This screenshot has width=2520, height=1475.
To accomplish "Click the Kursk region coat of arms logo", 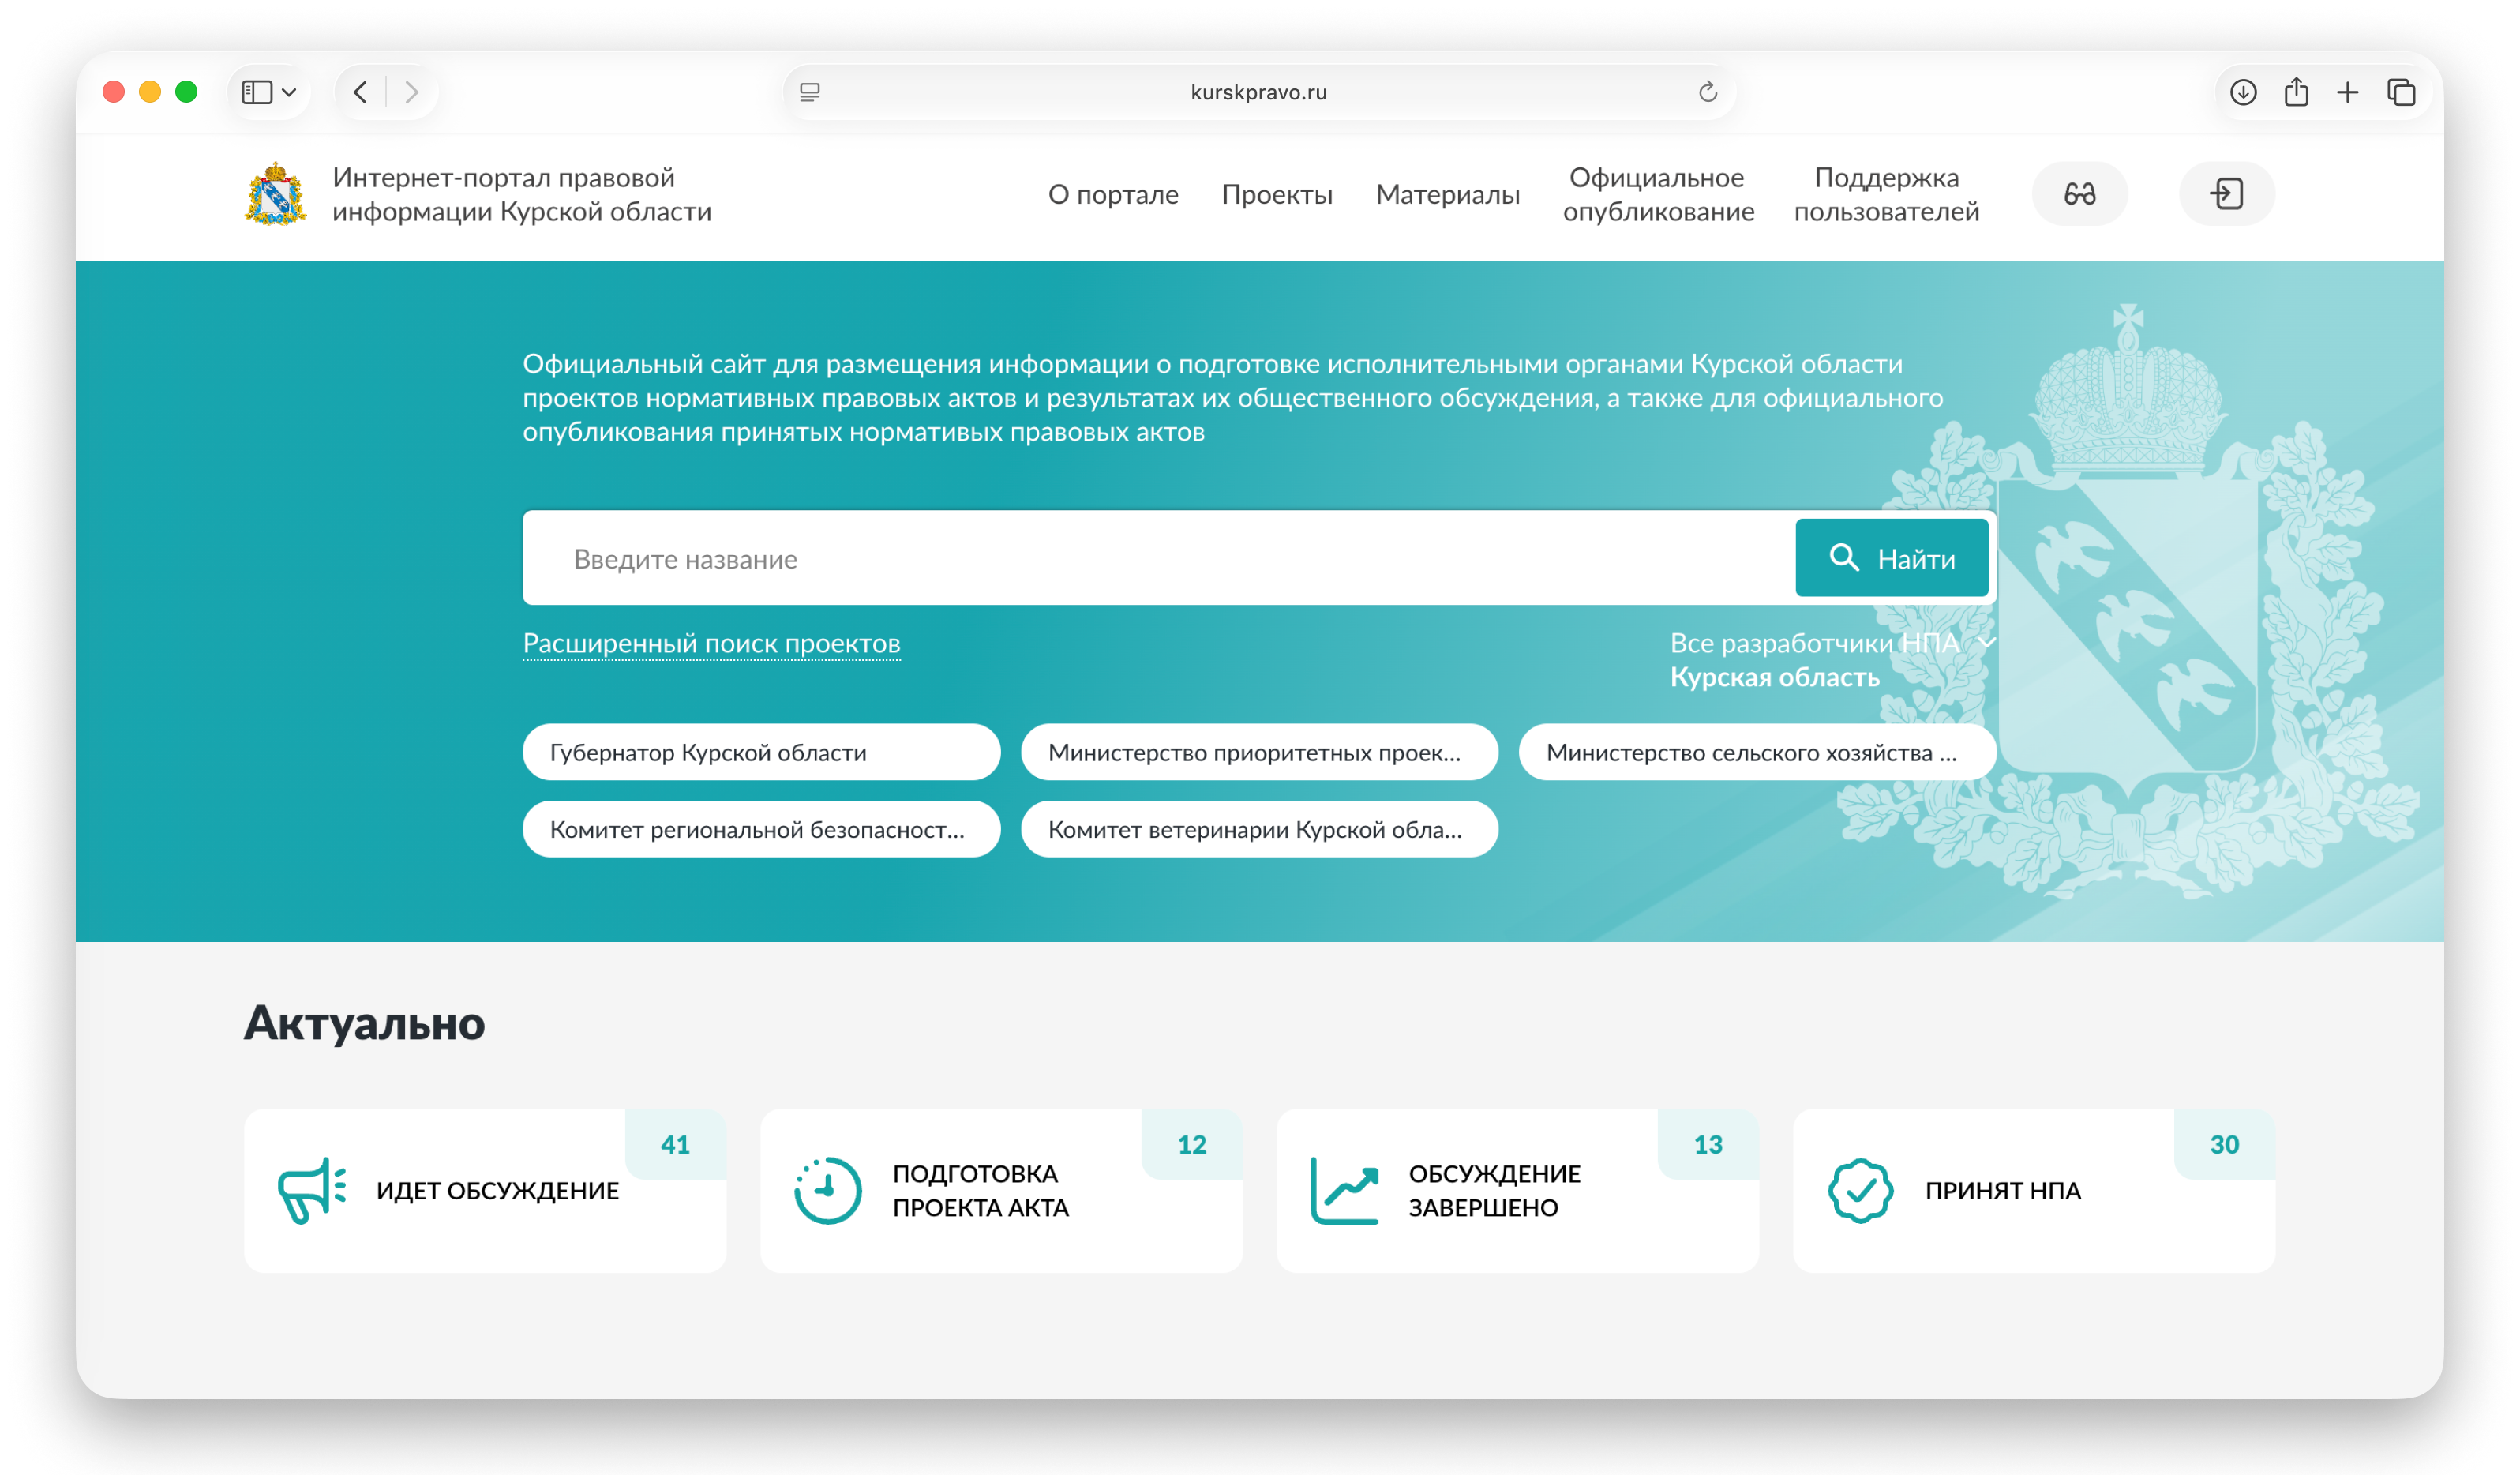I will (x=275, y=194).
